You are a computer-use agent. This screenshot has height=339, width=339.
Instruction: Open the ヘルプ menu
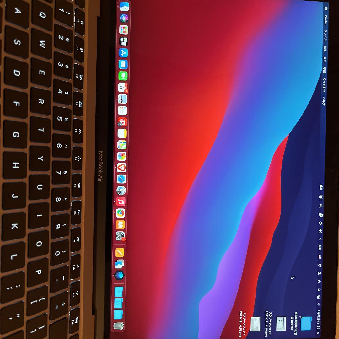coord(324,101)
